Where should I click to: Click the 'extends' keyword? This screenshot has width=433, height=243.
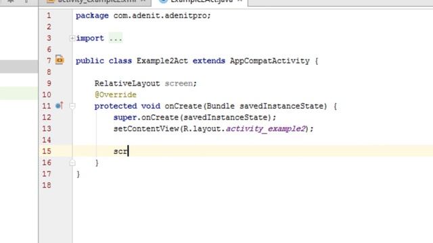[209, 61]
